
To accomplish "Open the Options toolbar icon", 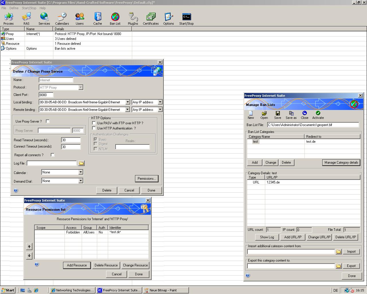I will pyautogui.click(x=169, y=19).
